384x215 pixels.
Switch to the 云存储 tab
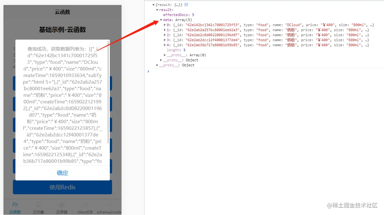click(x=62, y=208)
